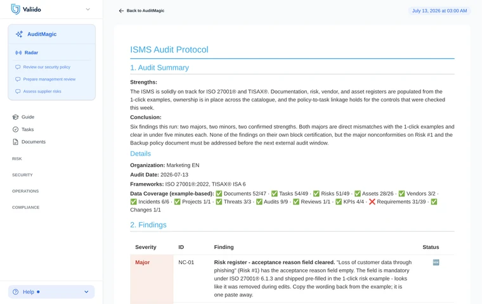Click the Major severity cell
Screen dimensions: 487x304
pos(142,262)
